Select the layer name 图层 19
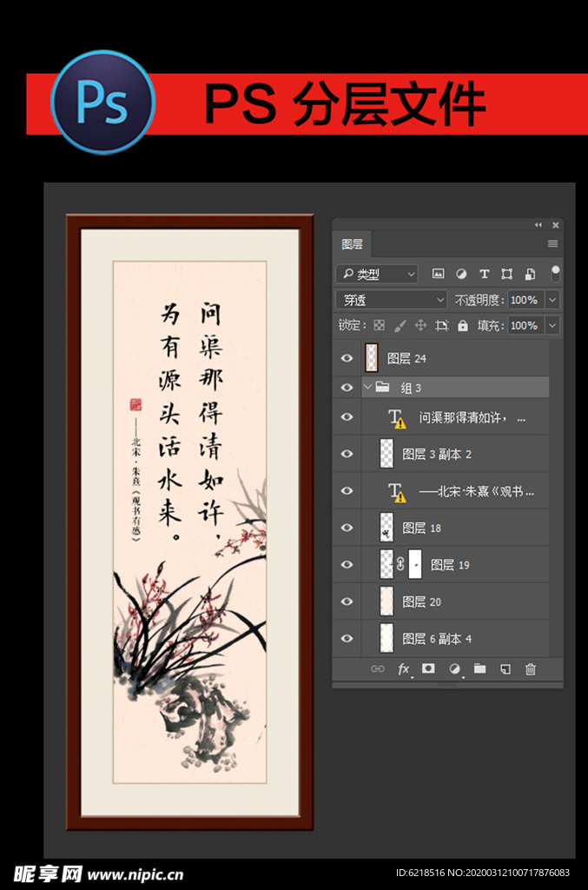This screenshot has height=890, width=588. (x=450, y=565)
